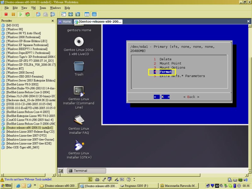The height and width of the screenshot is (189, 252).
Task: Click the Console view toolbar icon
Action: coord(94,14)
